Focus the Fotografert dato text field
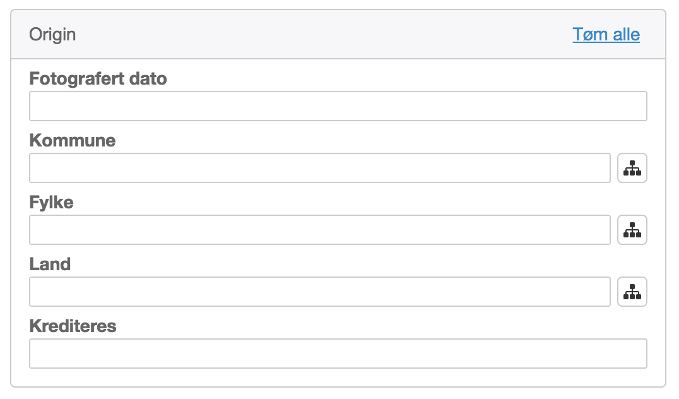This screenshot has width=679, height=399. tap(338, 106)
